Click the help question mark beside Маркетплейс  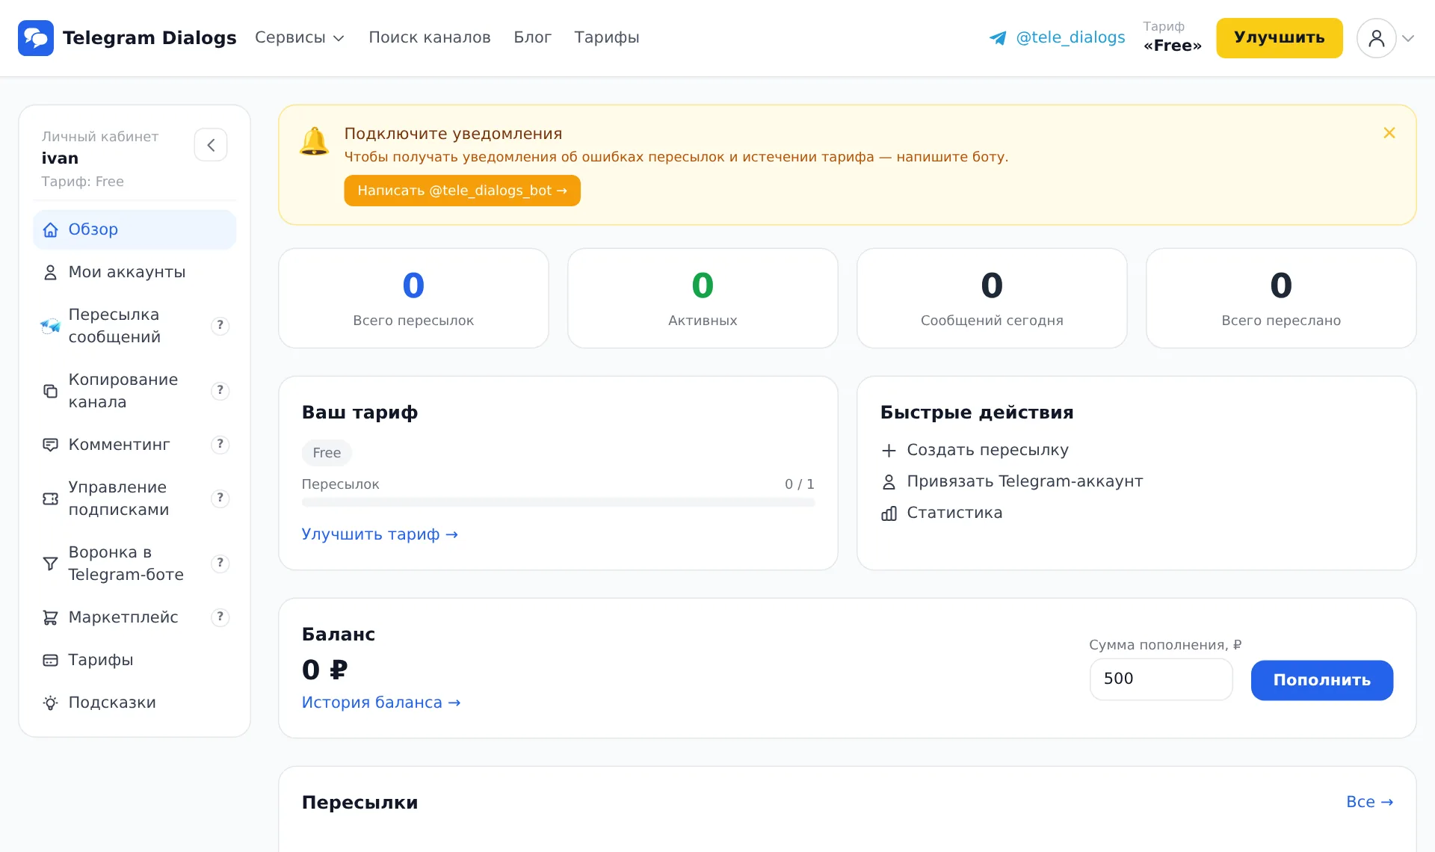point(220,617)
